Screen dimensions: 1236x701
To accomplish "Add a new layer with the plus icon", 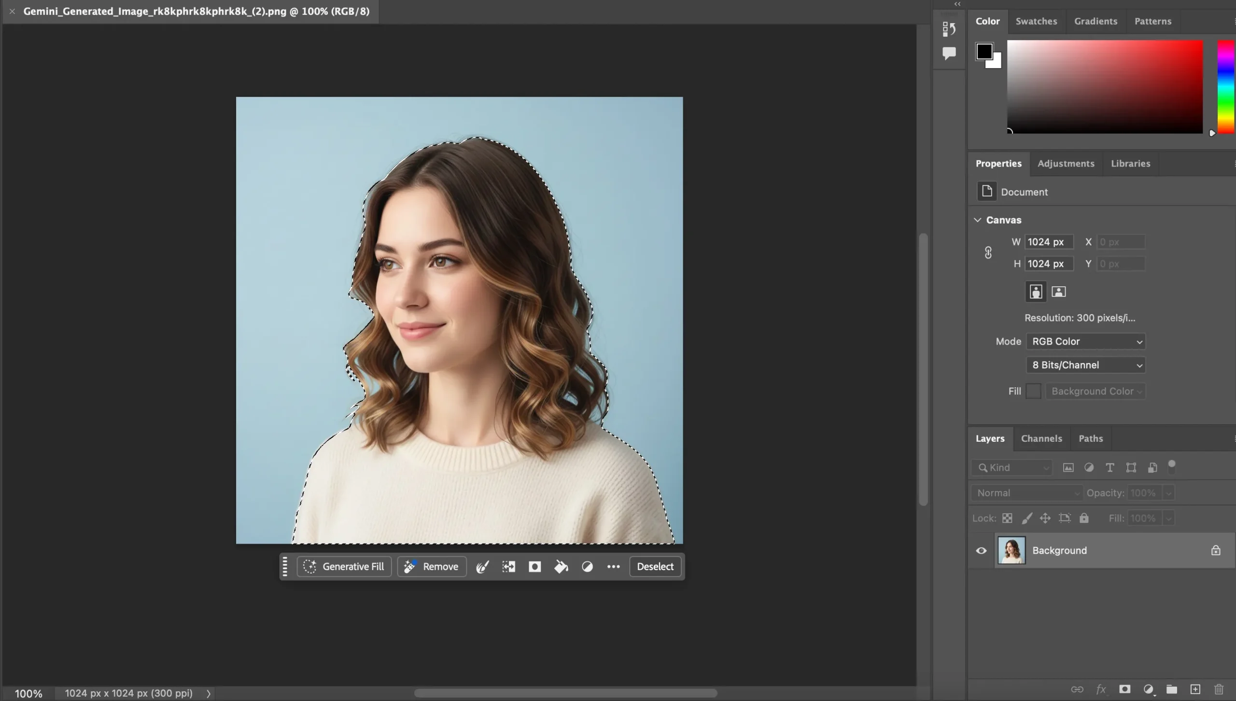I will (x=1195, y=689).
